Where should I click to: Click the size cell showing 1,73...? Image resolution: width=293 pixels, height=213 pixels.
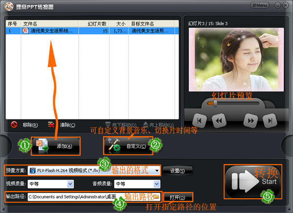click(120, 31)
